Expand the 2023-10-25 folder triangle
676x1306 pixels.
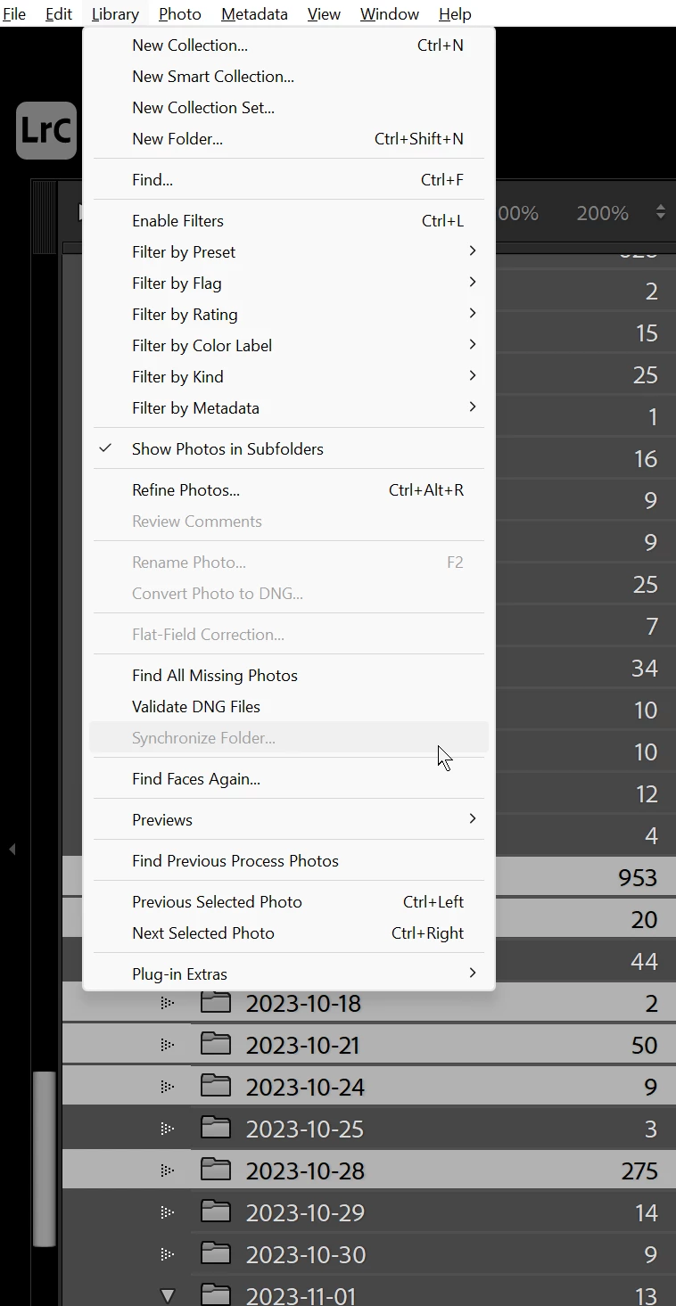click(167, 1129)
